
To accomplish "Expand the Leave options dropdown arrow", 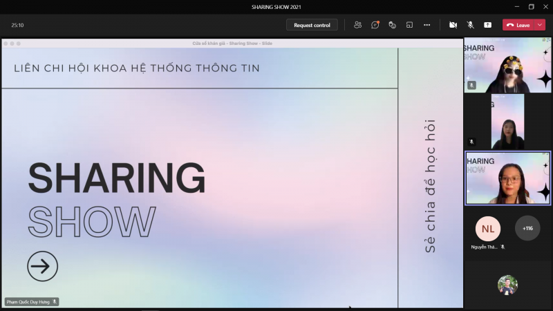I will pos(540,25).
